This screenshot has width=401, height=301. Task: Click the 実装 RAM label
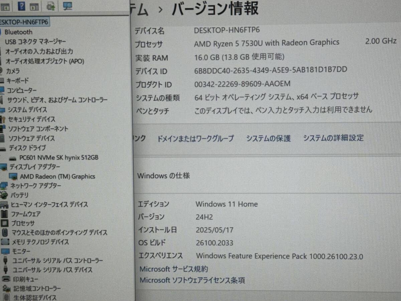pos(151,58)
